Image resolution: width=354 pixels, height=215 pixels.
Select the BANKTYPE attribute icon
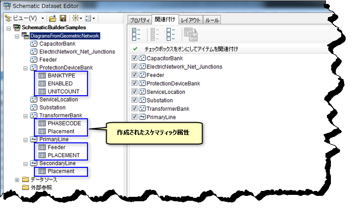pos(42,76)
